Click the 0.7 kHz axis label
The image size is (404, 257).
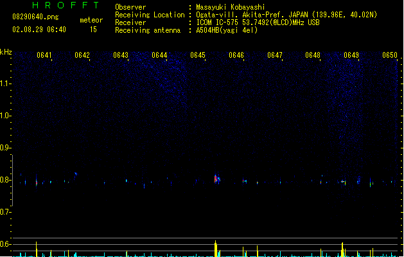[x=6, y=212]
